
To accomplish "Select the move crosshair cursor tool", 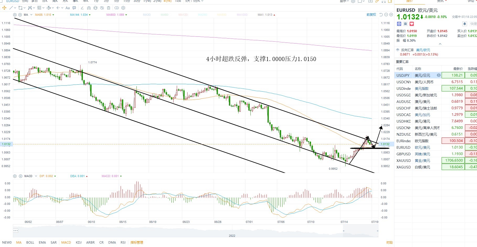I will pyautogui.click(x=4, y=8).
